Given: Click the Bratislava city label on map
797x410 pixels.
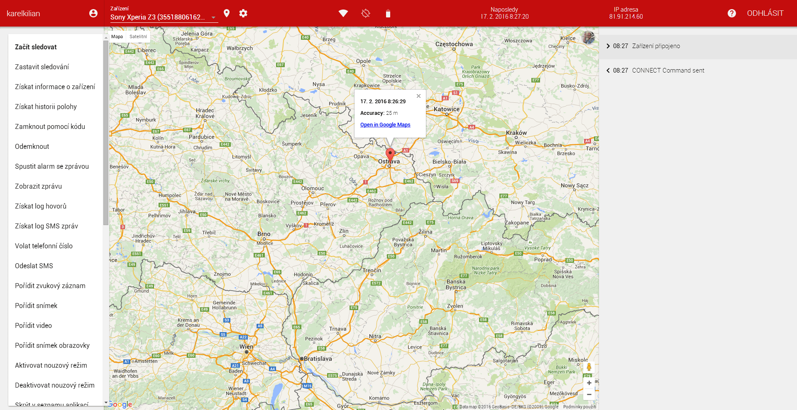Looking at the screenshot, I should (x=318, y=359).
